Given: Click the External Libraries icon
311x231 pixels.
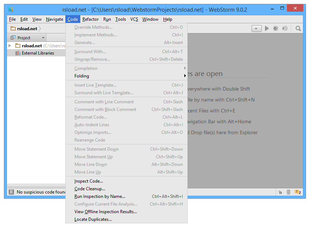Looking at the screenshot, I should tap(18, 53).
